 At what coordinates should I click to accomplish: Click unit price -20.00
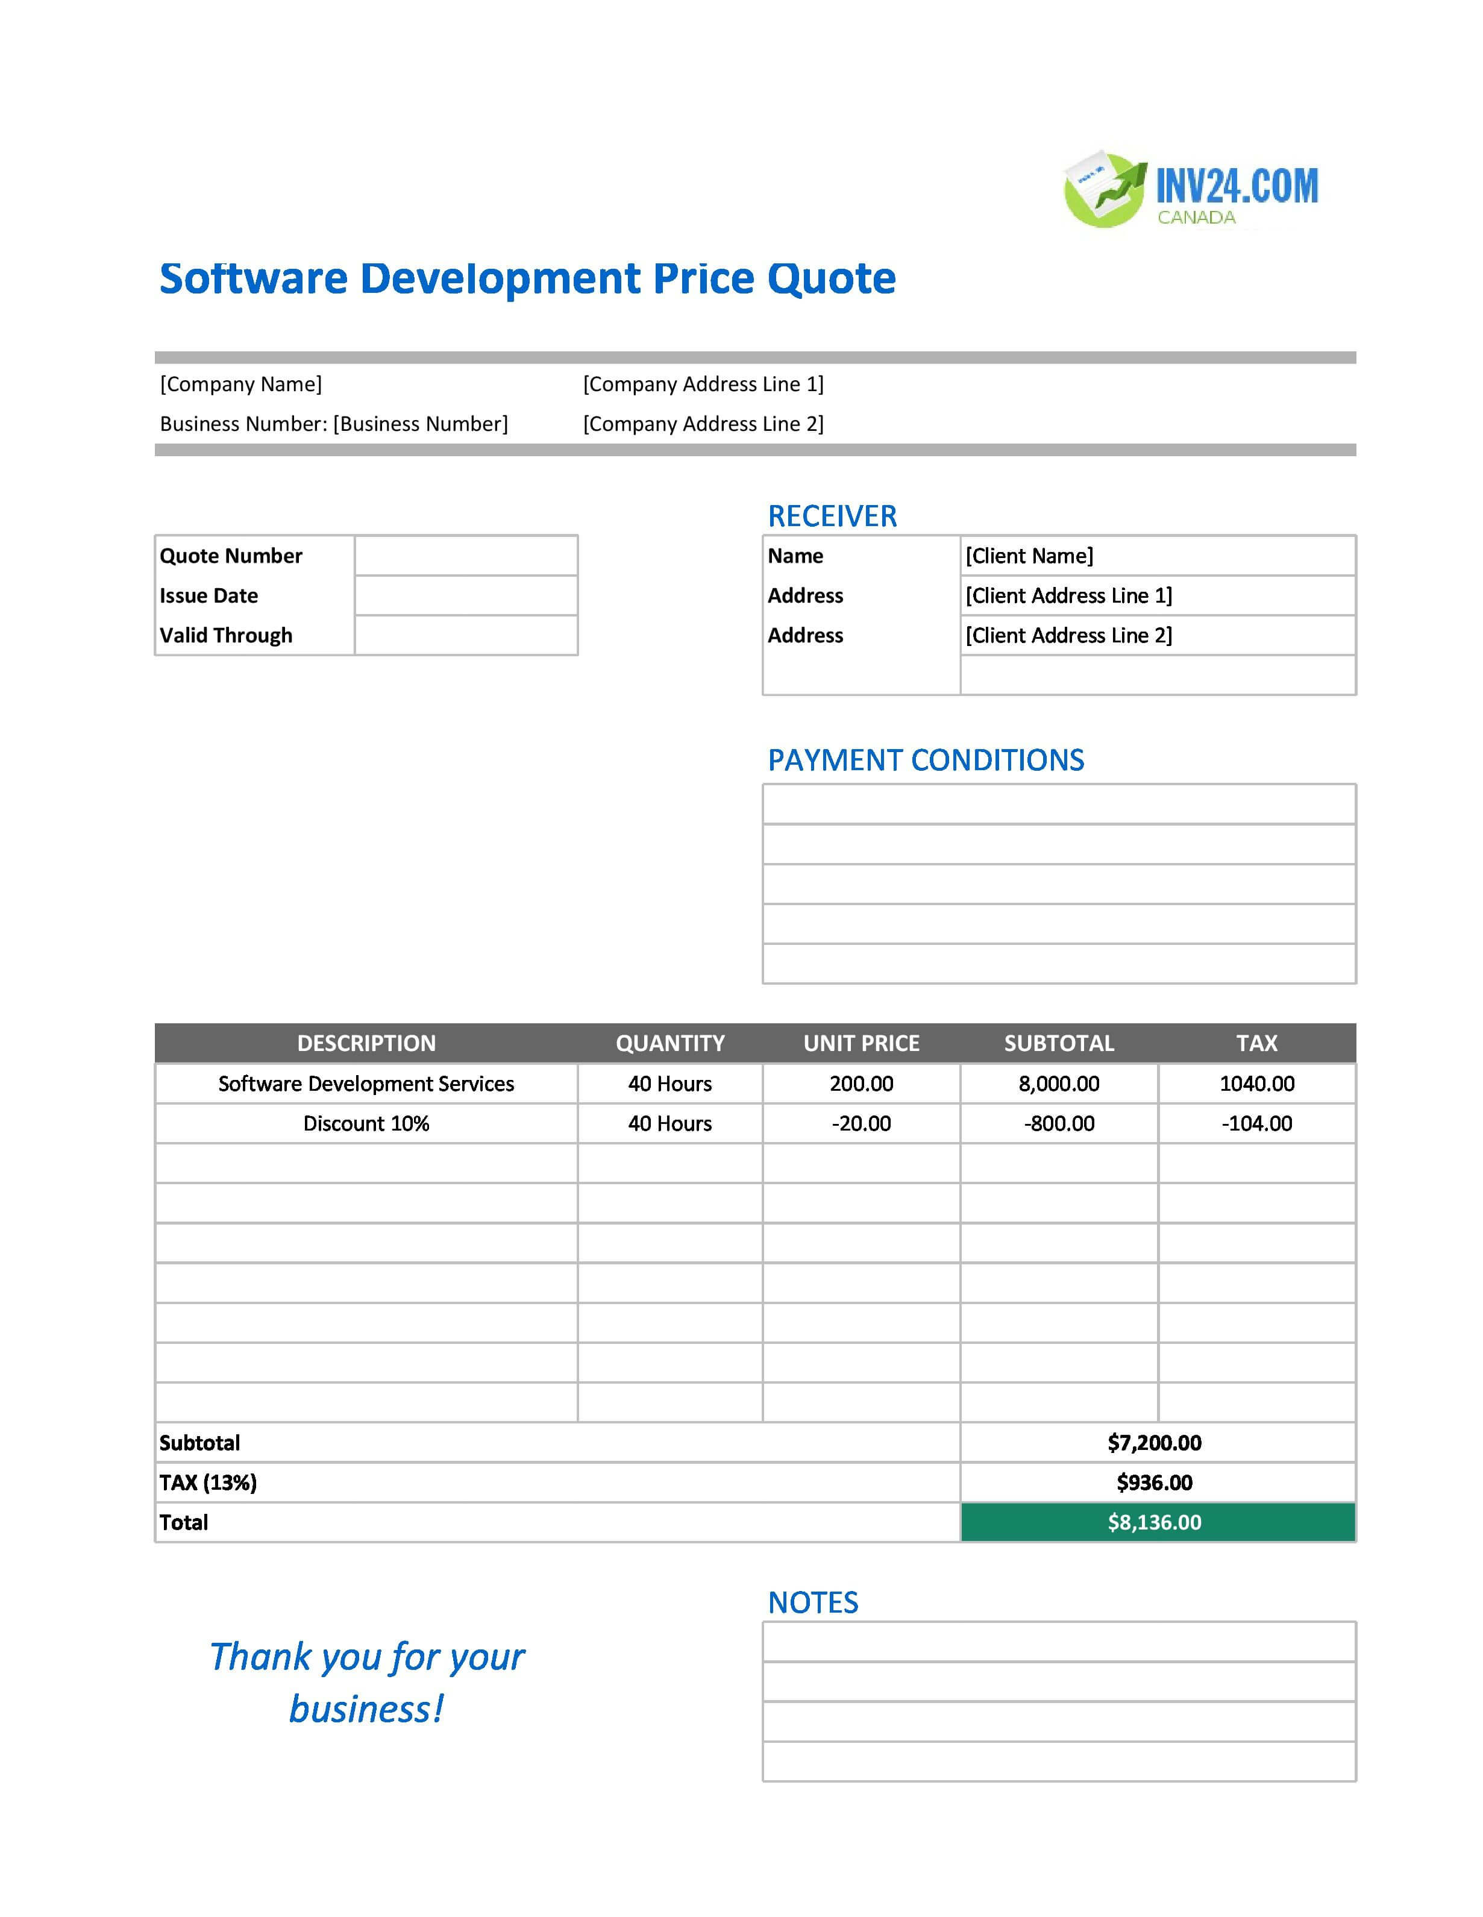[x=861, y=1123]
